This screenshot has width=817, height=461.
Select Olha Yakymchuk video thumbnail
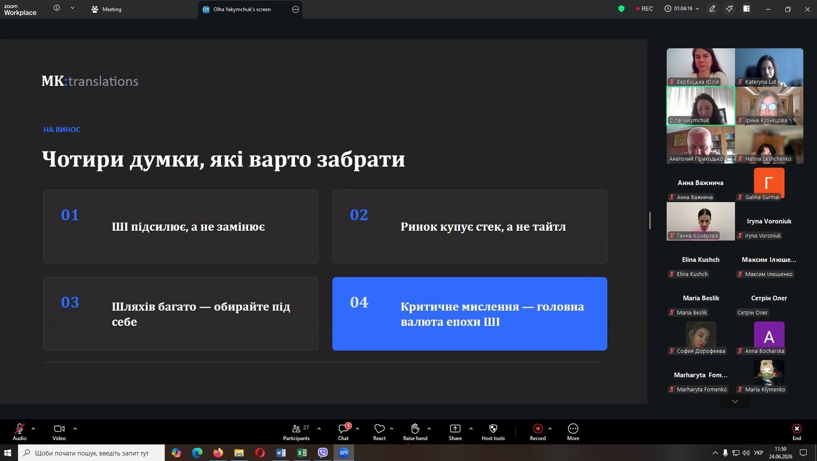pos(701,106)
